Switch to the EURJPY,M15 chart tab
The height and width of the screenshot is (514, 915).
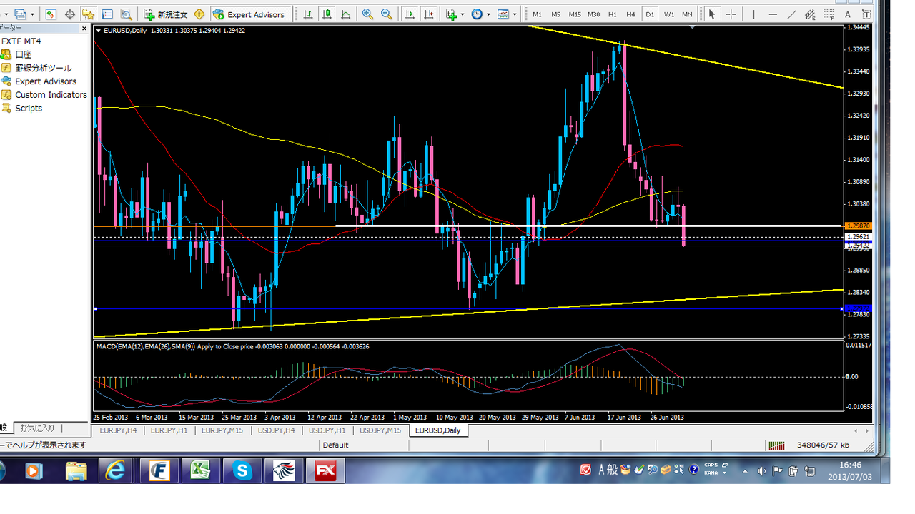pyautogui.click(x=222, y=430)
